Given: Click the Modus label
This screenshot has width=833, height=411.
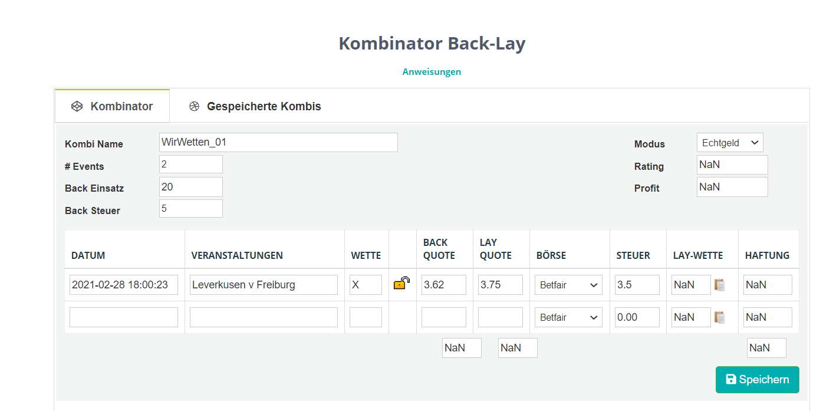Looking at the screenshot, I should (x=649, y=144).
